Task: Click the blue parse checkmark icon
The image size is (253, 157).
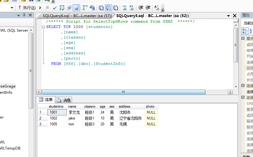Action: point(55,7)
